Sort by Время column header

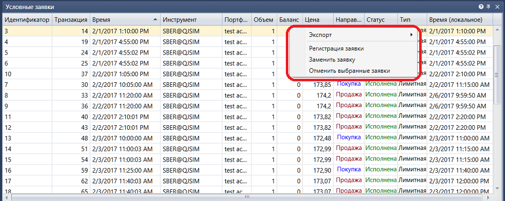[125, 20]
